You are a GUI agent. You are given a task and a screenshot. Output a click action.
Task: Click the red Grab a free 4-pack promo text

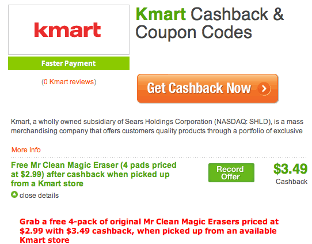pyautogui.click(x=149, y=231)
